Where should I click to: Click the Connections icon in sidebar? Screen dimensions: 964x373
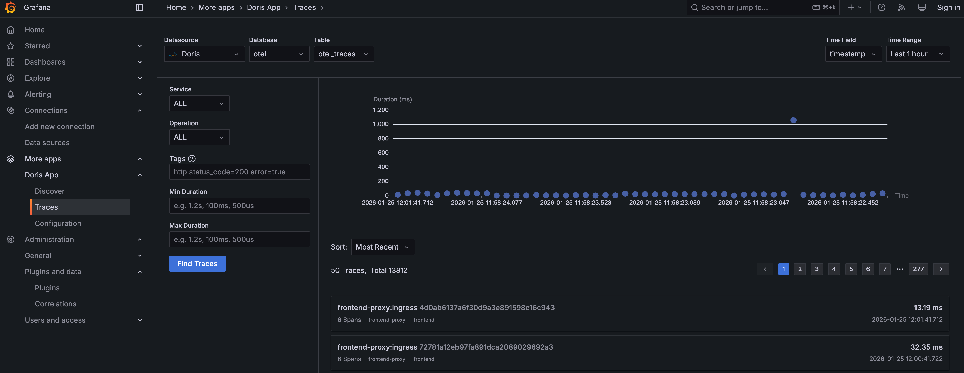coord(10,111)
